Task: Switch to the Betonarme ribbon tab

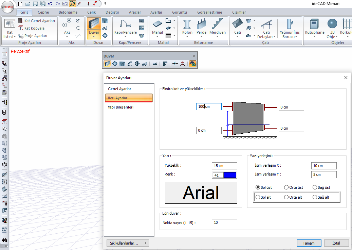Action: pos(68,12)
